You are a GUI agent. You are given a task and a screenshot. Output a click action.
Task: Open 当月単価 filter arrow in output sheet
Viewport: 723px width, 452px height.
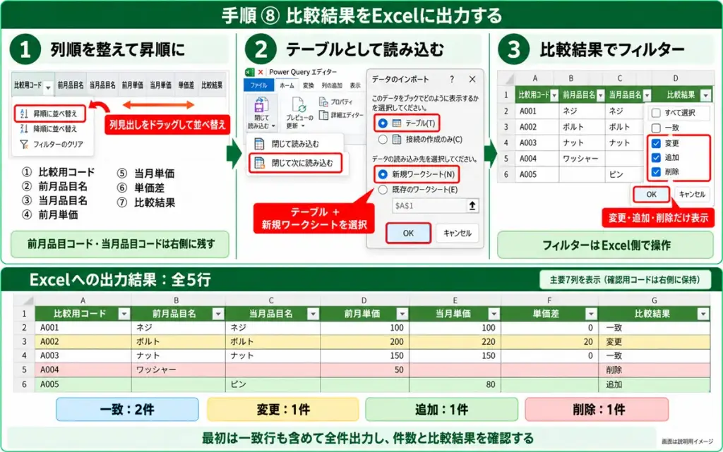(494, 314)
